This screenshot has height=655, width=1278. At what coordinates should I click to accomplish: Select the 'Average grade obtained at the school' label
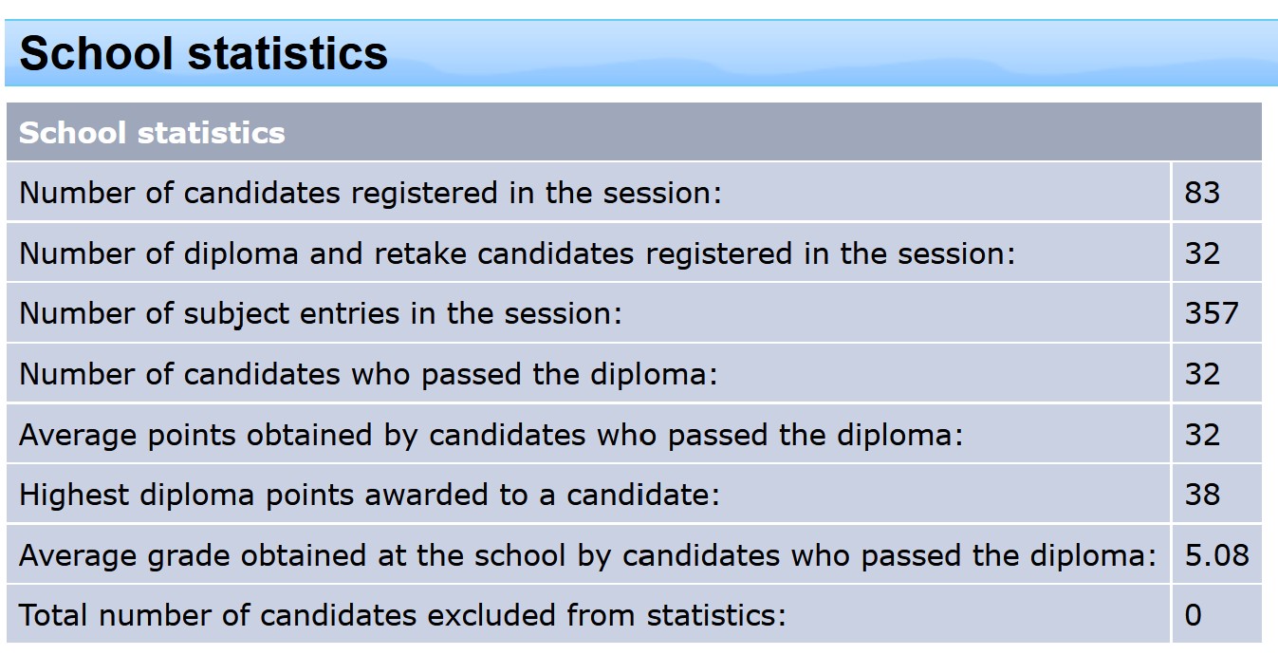click(587, 555)
